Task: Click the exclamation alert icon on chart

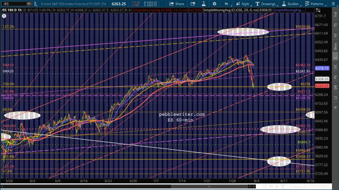Action: (4, 16)
